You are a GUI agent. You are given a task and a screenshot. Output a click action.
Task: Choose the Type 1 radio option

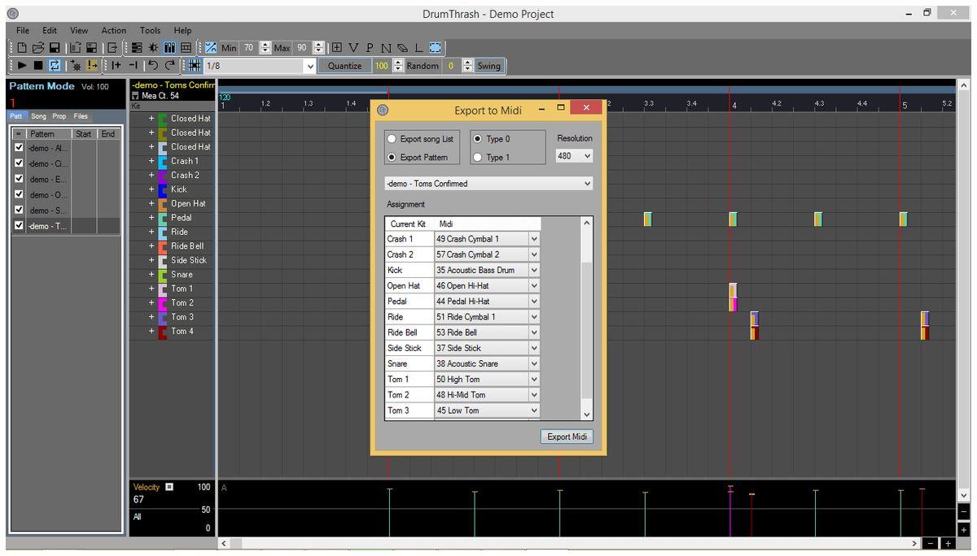(x=478, y=158)
